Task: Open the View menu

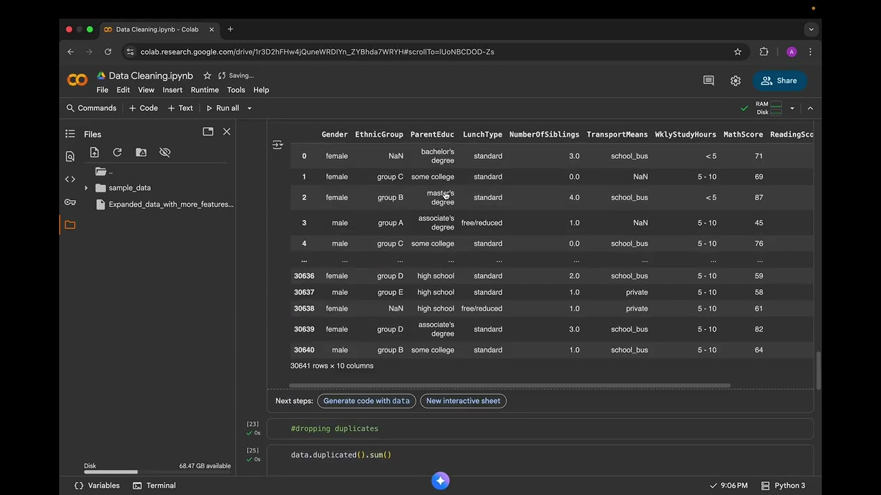Action: coord(146,90)
